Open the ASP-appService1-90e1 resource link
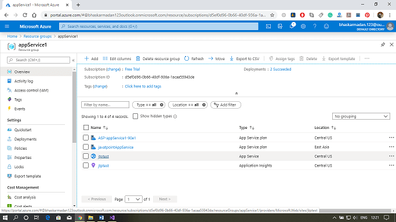The height and width of the screenshot is (222, 396). coord(117,138)
